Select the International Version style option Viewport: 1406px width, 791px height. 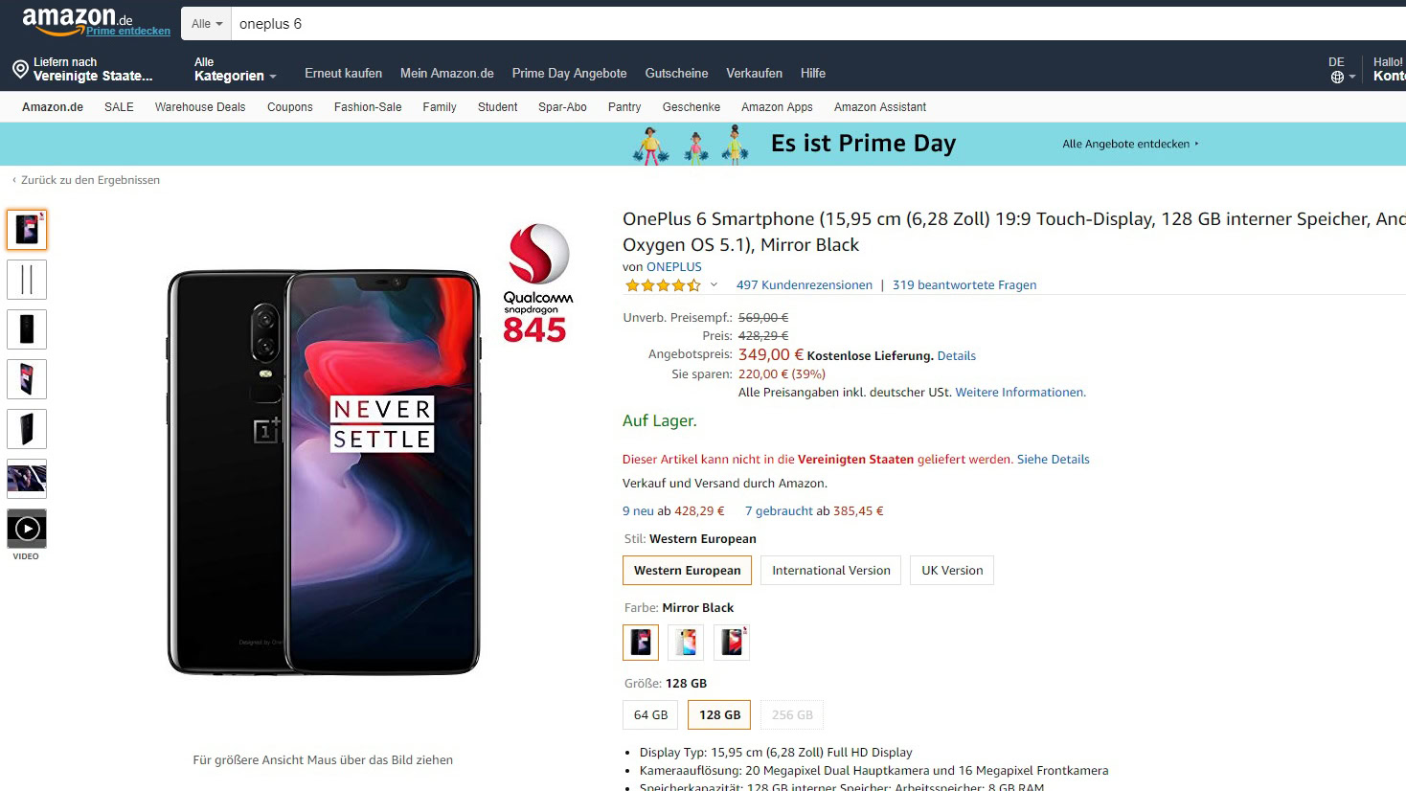[x=831, y=570]
